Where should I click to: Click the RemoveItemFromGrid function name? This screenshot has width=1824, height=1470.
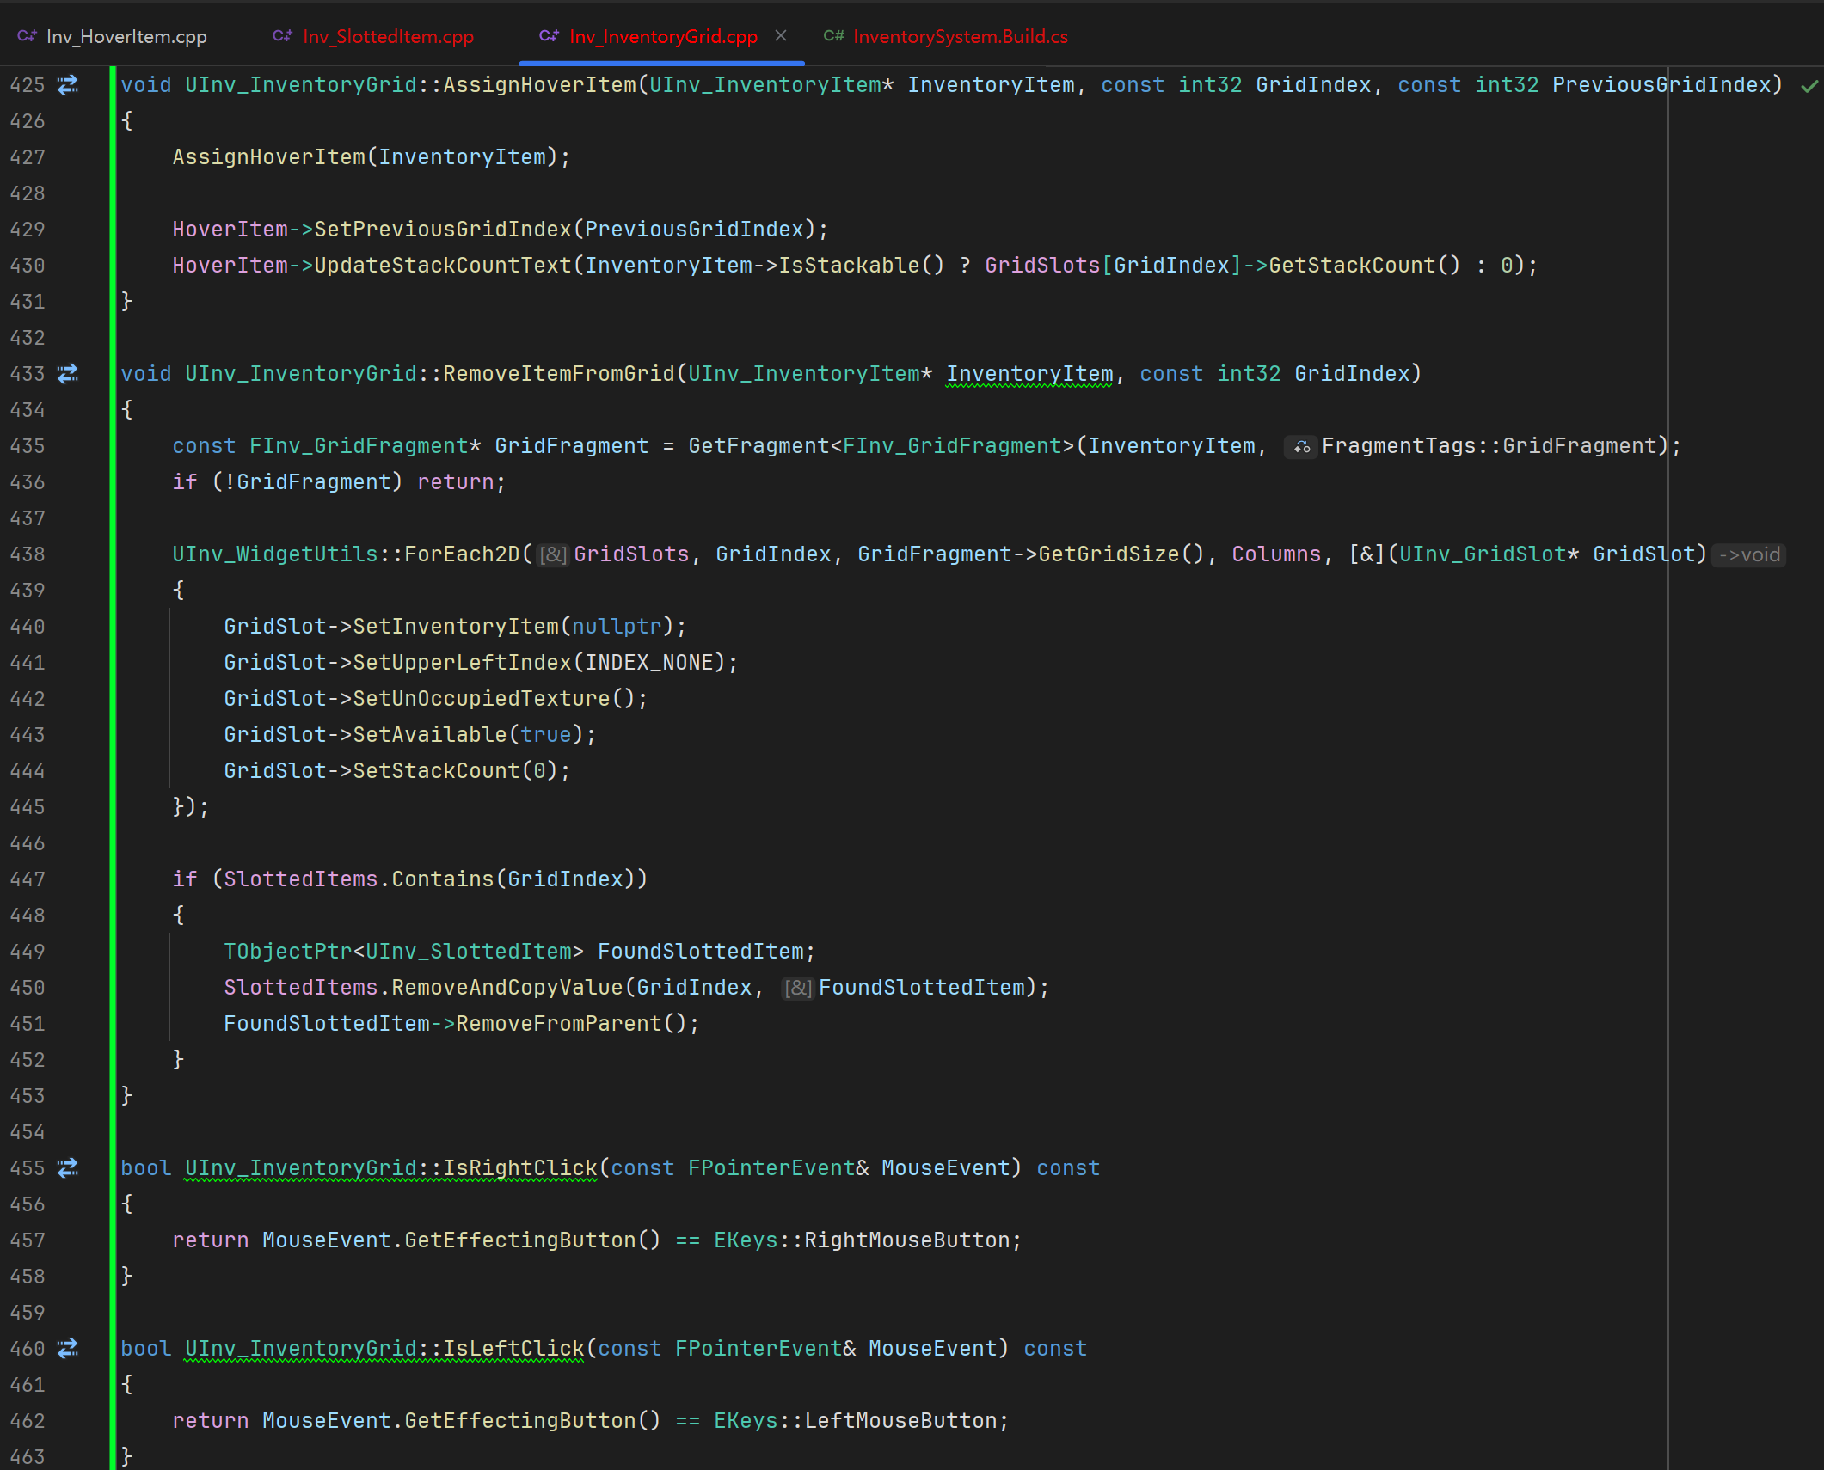[x=558, y=374]
